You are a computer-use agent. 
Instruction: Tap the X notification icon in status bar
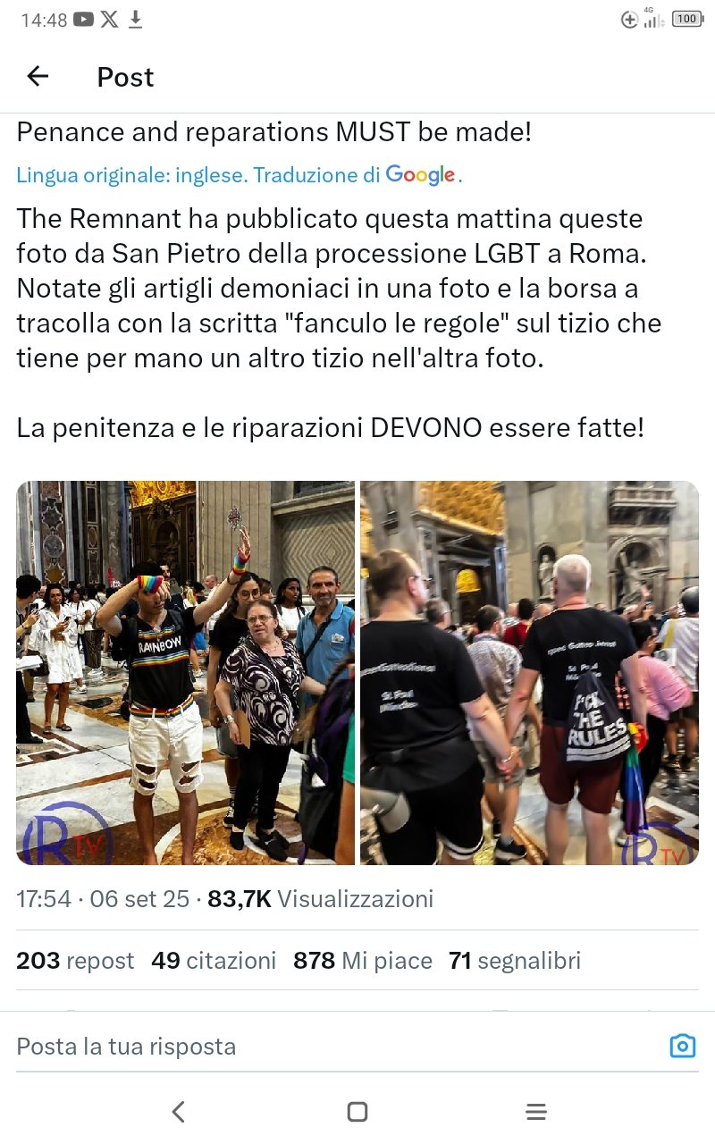(x=109, y=19)
